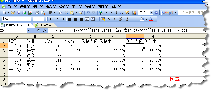
Task: Click the AutoFilter funnel icon
Action: pos(127,13)
